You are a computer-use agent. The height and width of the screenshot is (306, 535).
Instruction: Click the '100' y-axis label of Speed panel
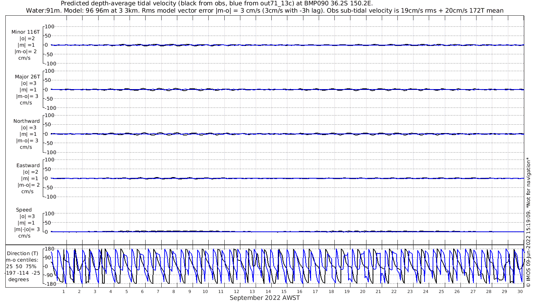coord(50,213)
